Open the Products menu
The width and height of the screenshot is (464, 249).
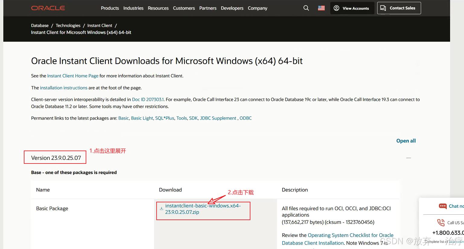point(110,8)
